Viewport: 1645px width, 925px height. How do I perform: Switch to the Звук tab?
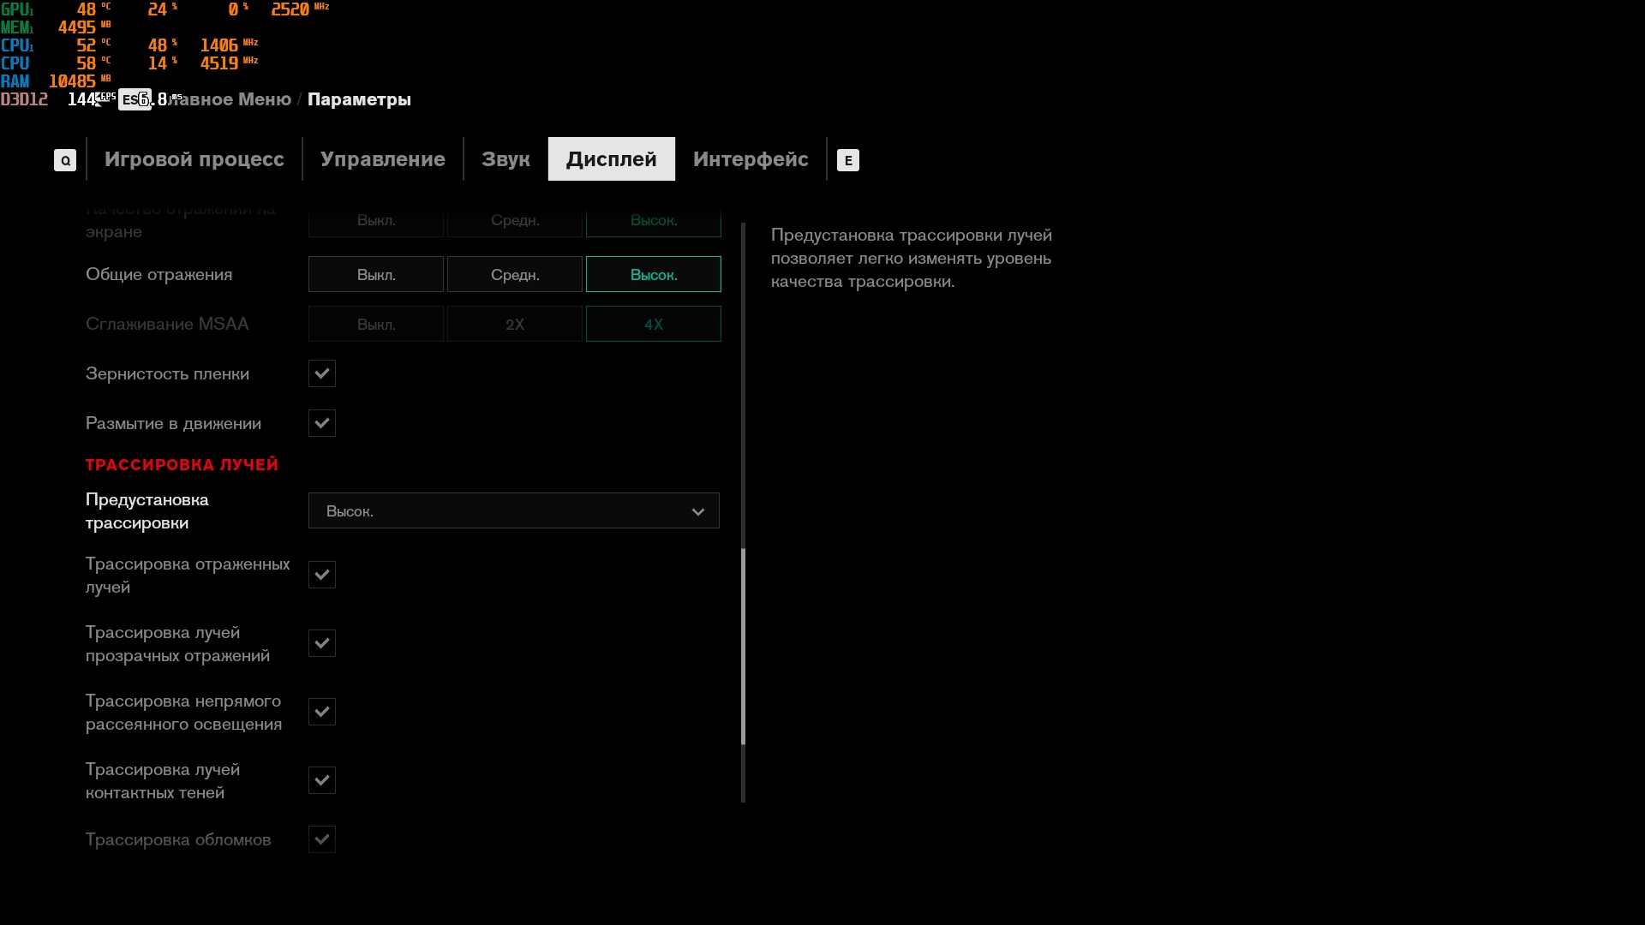(505, 159)
